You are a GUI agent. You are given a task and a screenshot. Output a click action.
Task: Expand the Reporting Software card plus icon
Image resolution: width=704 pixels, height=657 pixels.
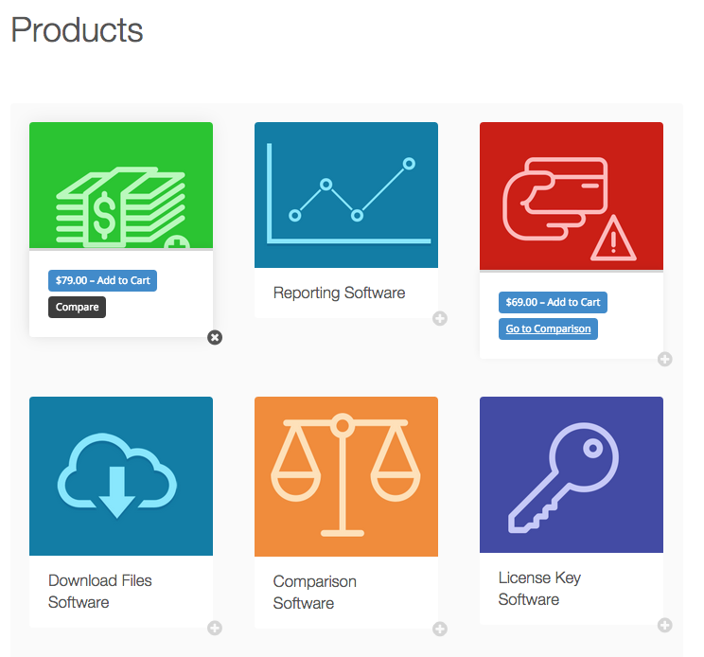coord(440,318)
